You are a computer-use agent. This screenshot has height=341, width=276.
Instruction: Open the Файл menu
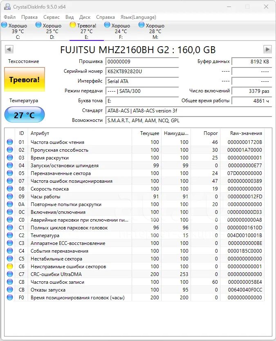(10, 17)
